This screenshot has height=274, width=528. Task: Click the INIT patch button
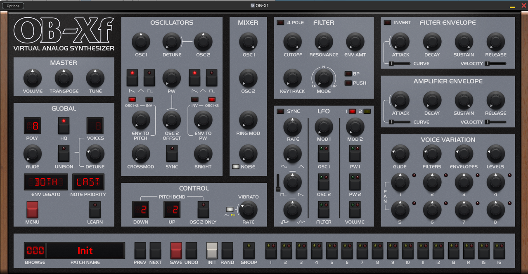pyautogui.click(x=212, y=250)
